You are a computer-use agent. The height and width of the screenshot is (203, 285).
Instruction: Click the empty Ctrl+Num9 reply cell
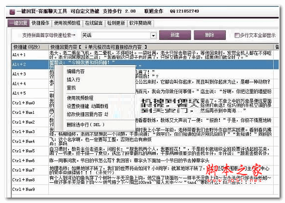(161, 189)
